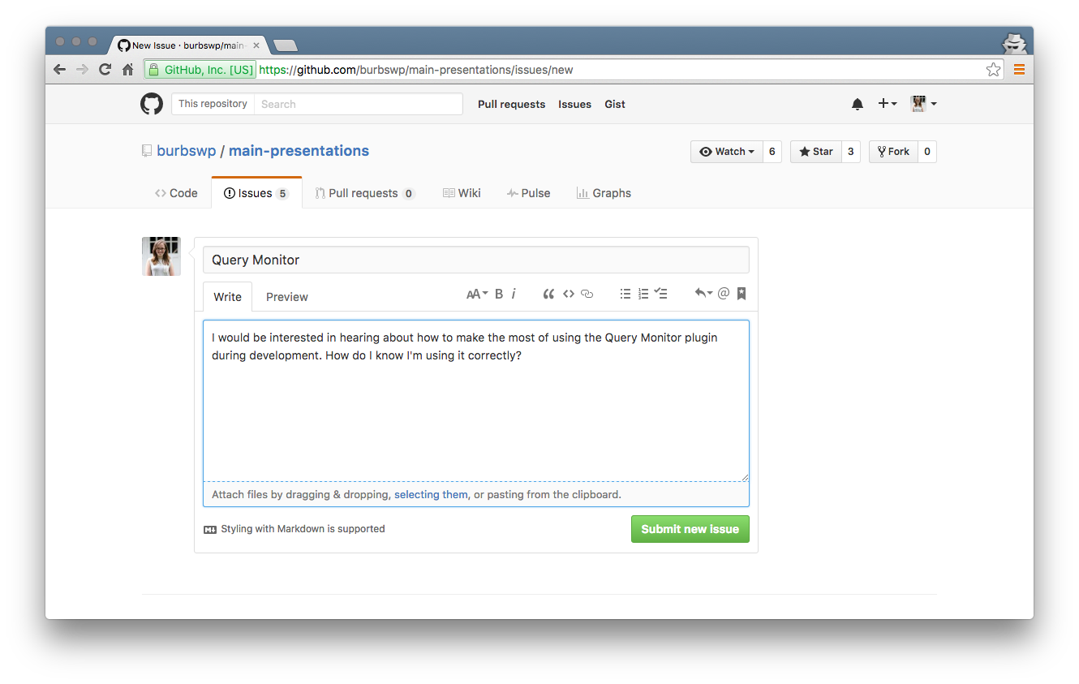Bookmark this page with the star

(x=993, y=70)
